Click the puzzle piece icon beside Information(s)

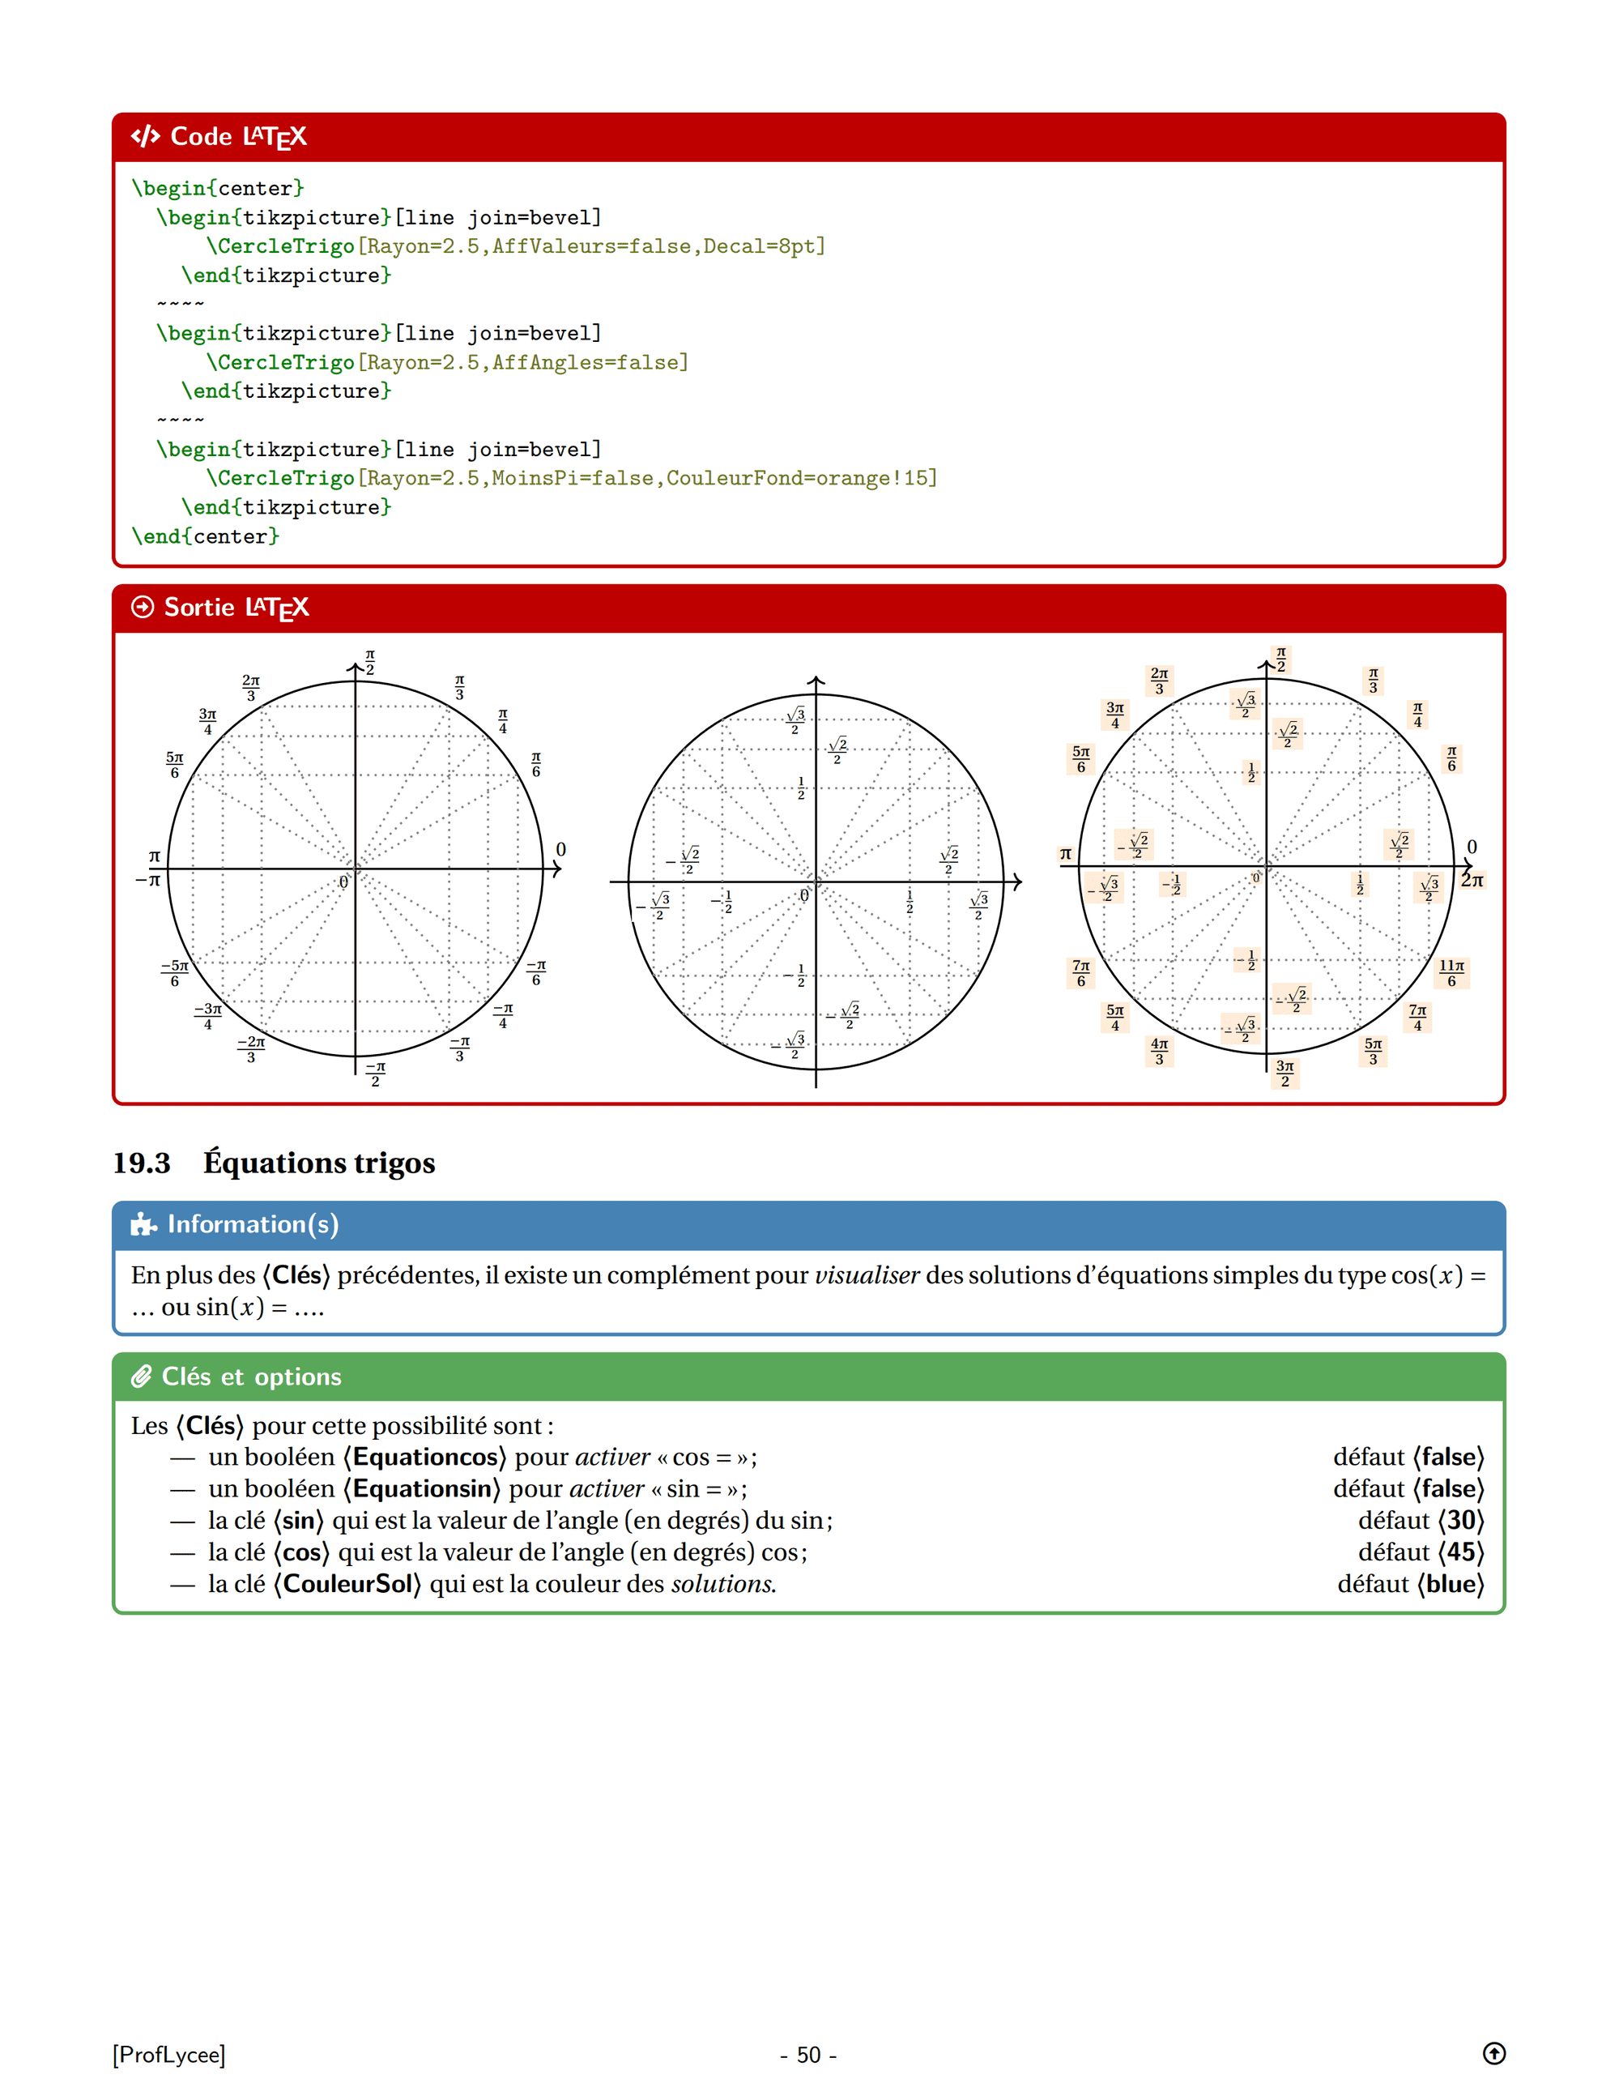144,1223
